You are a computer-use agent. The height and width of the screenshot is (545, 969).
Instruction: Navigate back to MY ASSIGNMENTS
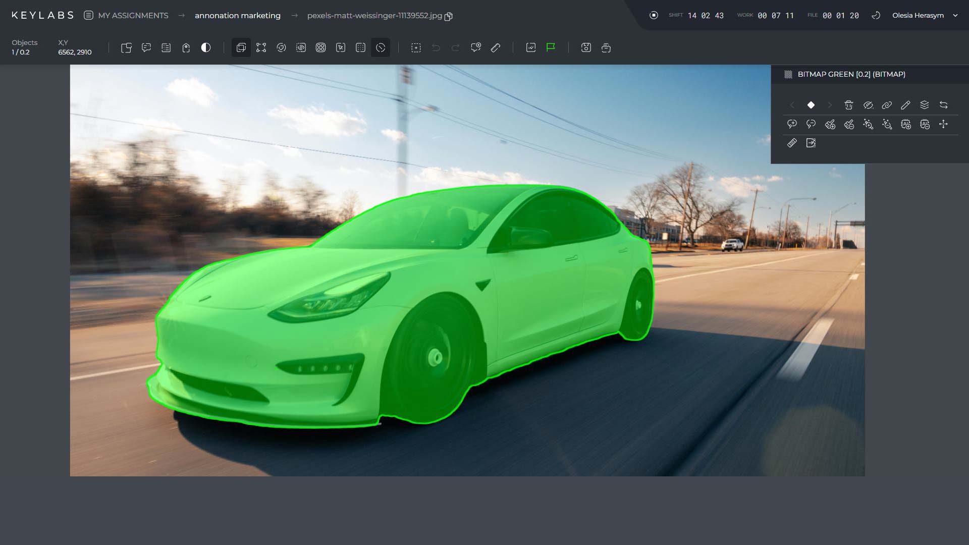point(134,15)
